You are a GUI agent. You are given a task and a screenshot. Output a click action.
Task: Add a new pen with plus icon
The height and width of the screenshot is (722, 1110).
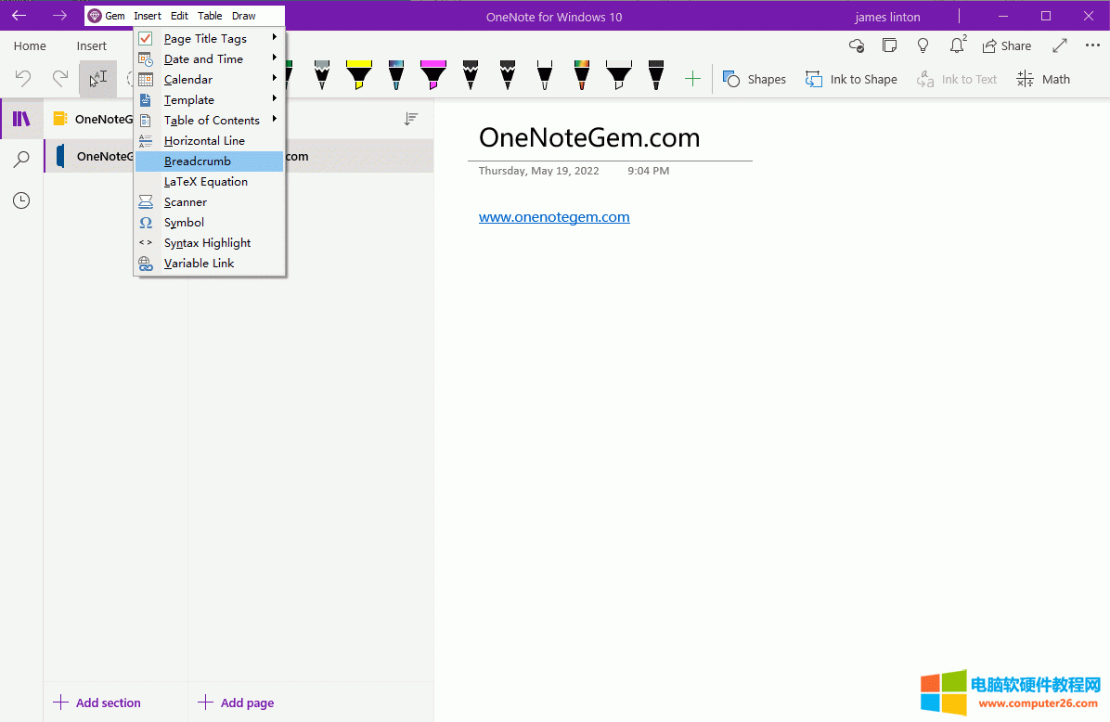692,80
